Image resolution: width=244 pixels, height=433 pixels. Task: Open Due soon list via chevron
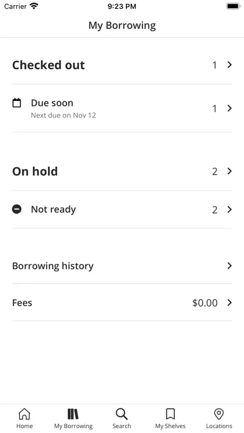[x=229, y=108]
